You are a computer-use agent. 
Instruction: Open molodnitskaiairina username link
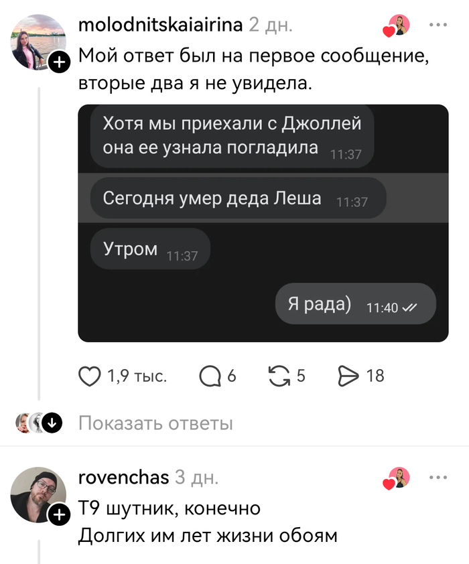point(160,25)
